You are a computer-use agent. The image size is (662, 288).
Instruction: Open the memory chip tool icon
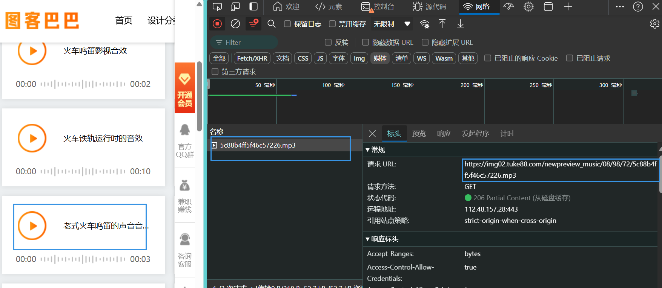pyautogui.click(x=529, y=7)
